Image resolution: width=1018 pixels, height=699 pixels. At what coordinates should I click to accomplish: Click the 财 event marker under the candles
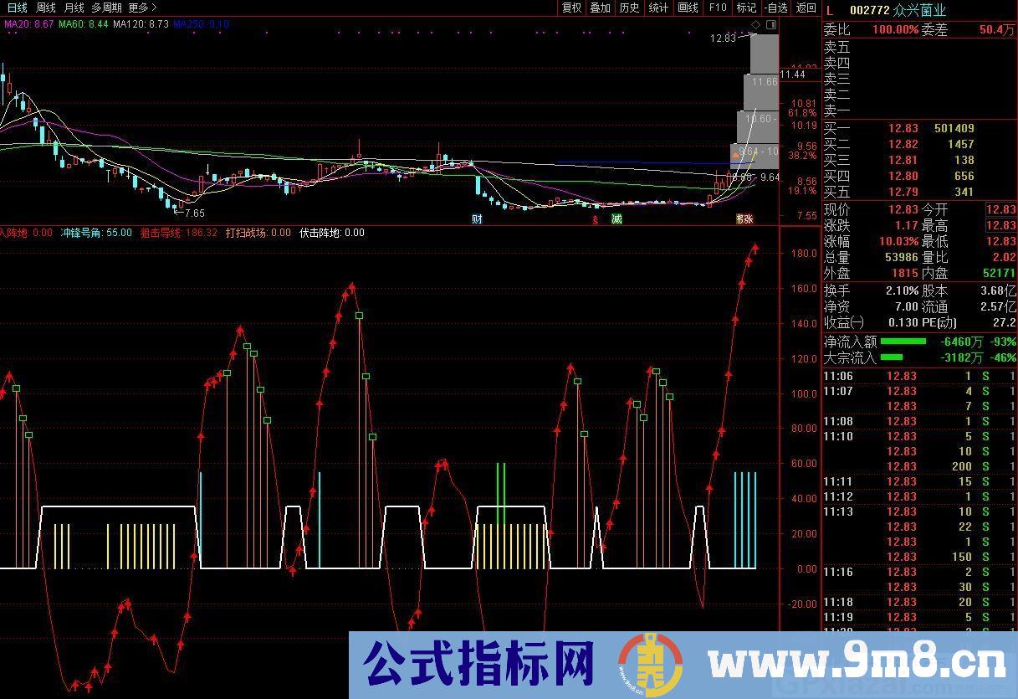[477, 219]
